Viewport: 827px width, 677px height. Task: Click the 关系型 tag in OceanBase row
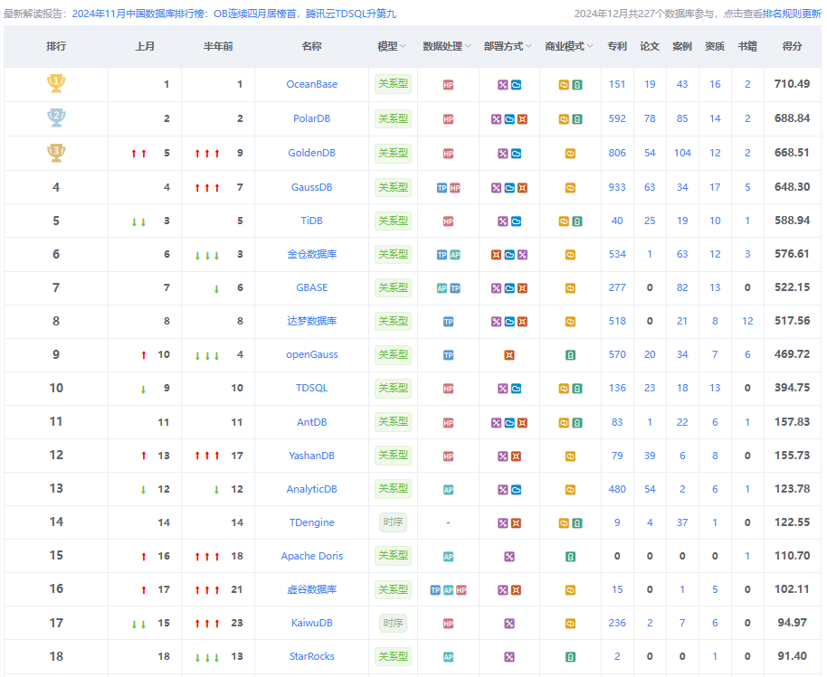(x=393, y=84)
